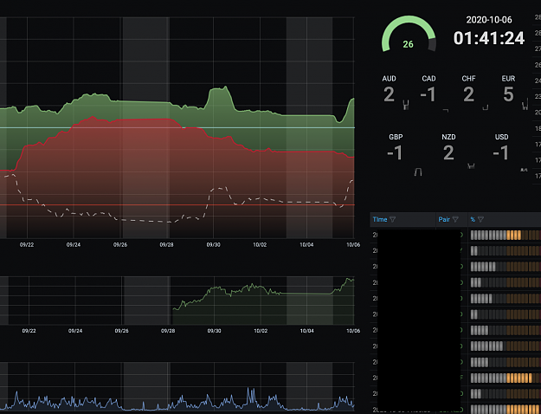Open the Time column filter icon
Screen dimensions: 541x414
pyautogui.click(x=392, y=219)
